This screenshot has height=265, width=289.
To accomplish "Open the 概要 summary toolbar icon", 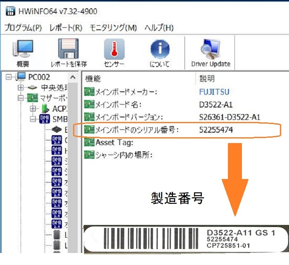I will 23,48.
